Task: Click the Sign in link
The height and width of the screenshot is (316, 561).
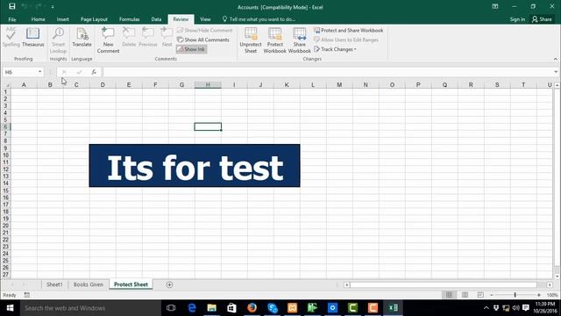Action: 517,19
